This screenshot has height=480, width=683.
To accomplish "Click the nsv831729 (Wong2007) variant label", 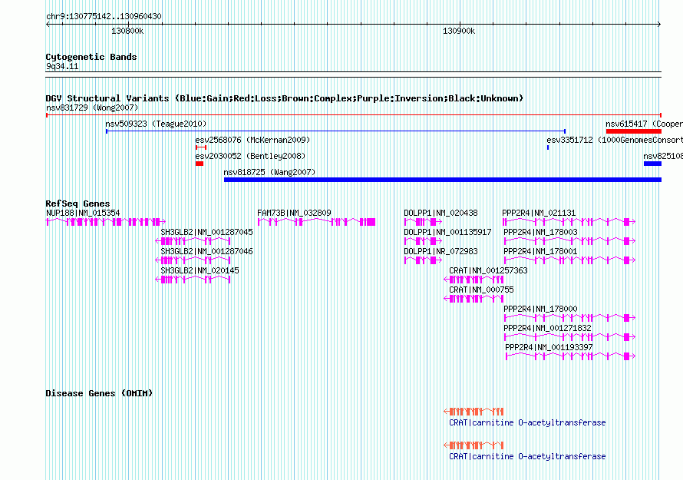I will pos(92,108).
